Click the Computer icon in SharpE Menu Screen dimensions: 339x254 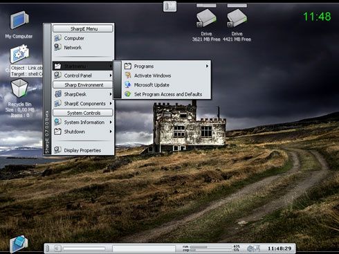click(57, 38)
